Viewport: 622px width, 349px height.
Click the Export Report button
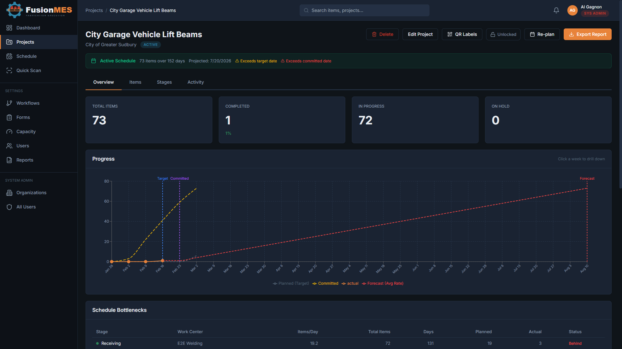[x=587, y=34]
